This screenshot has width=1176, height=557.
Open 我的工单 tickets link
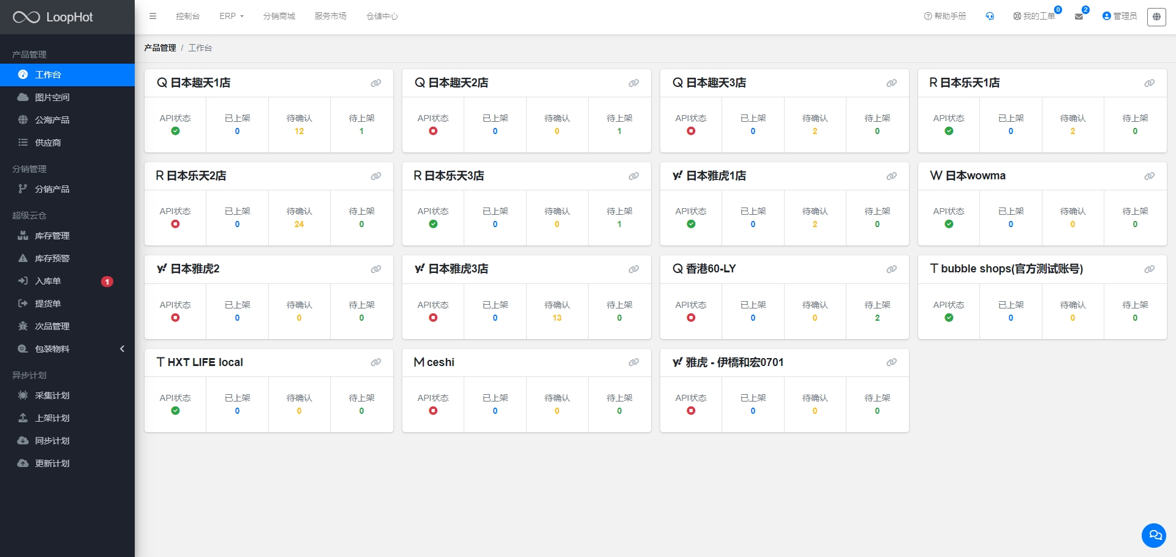click(1034, 17)
